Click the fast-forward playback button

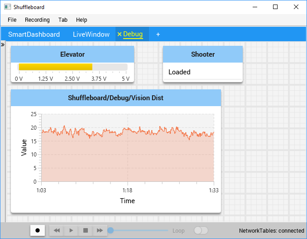pos(100,230)
